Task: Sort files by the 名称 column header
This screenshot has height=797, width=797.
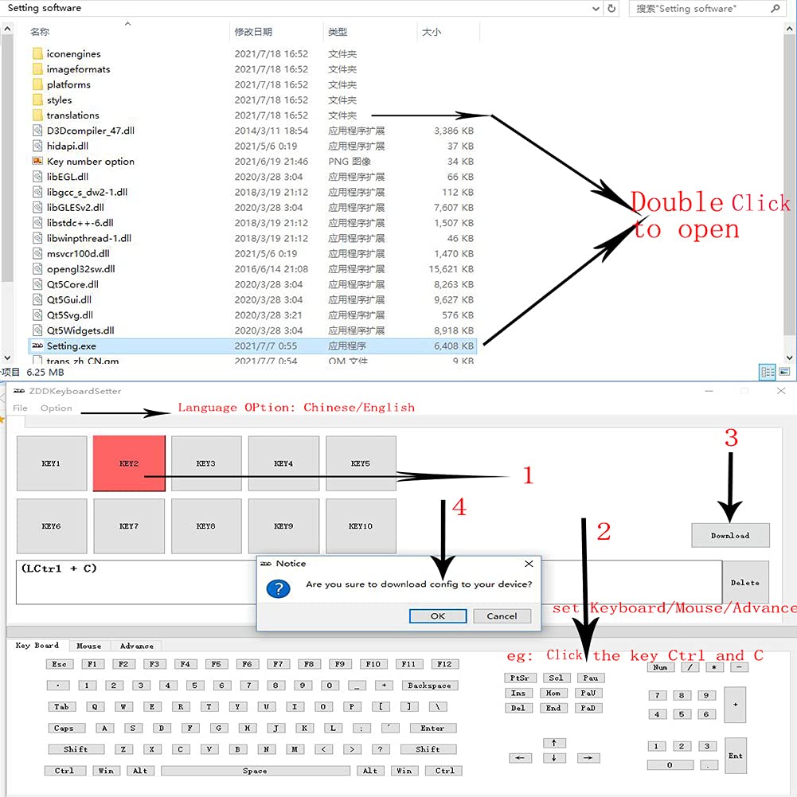Action: click(40, 32)
